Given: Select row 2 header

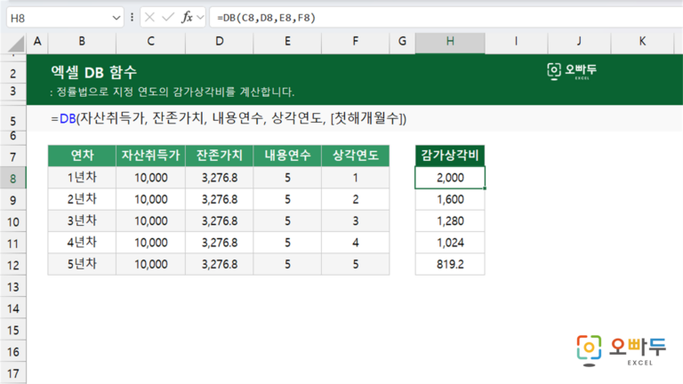Looking at the screenshot, I should pyautogui.click(x=13, y=73).
